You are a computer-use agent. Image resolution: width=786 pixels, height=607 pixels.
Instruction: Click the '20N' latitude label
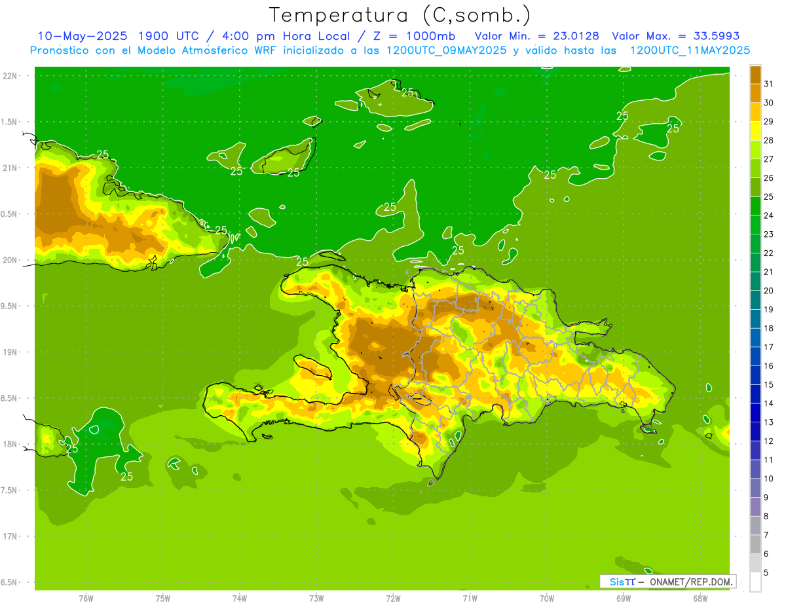10,260
